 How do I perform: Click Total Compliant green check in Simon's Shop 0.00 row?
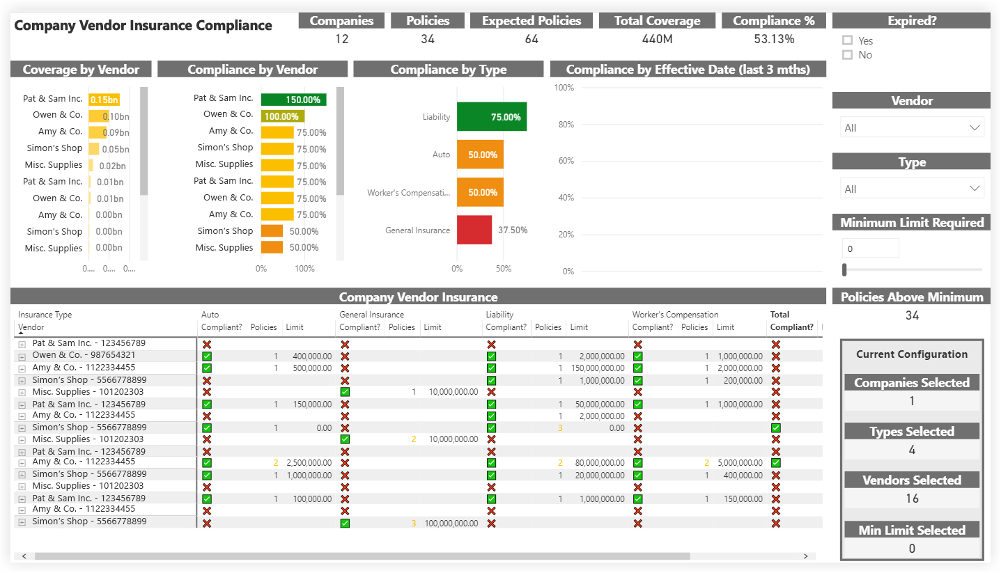[776, 427]
